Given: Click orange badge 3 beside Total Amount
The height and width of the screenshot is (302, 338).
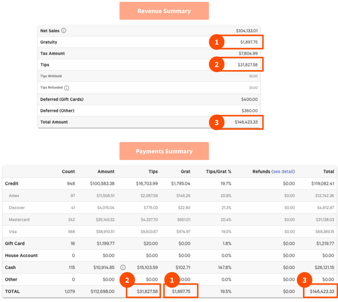Looking at the screenshot, I should pos(217,123).
